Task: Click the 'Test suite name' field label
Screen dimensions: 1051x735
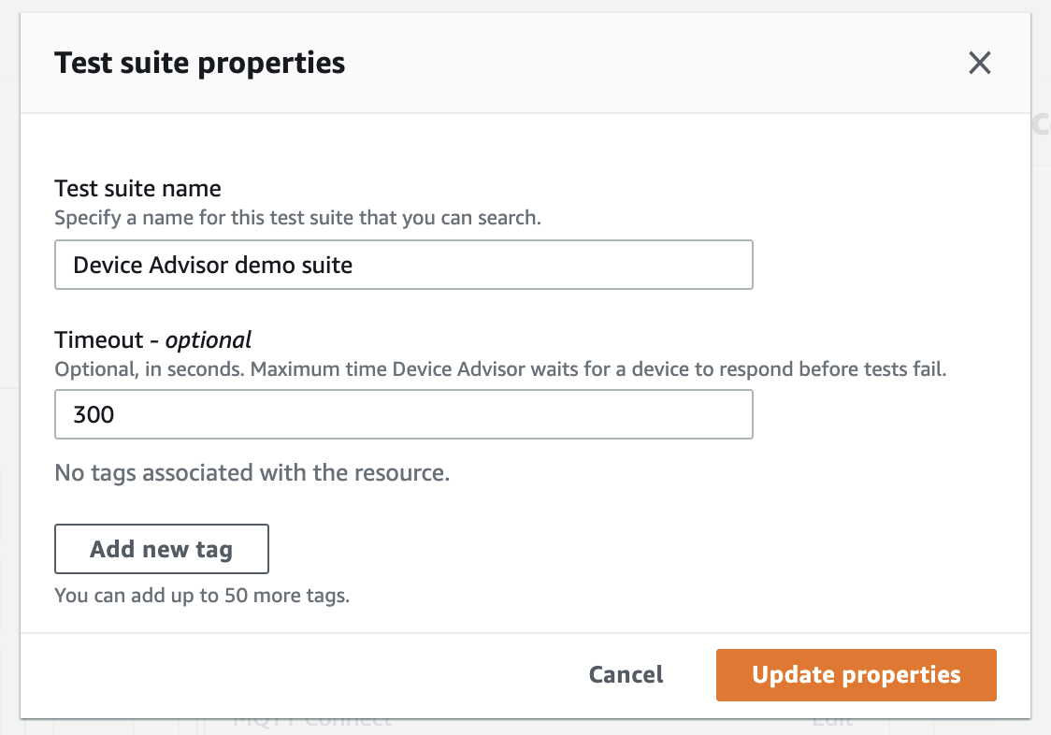Action: click(137, 188)
